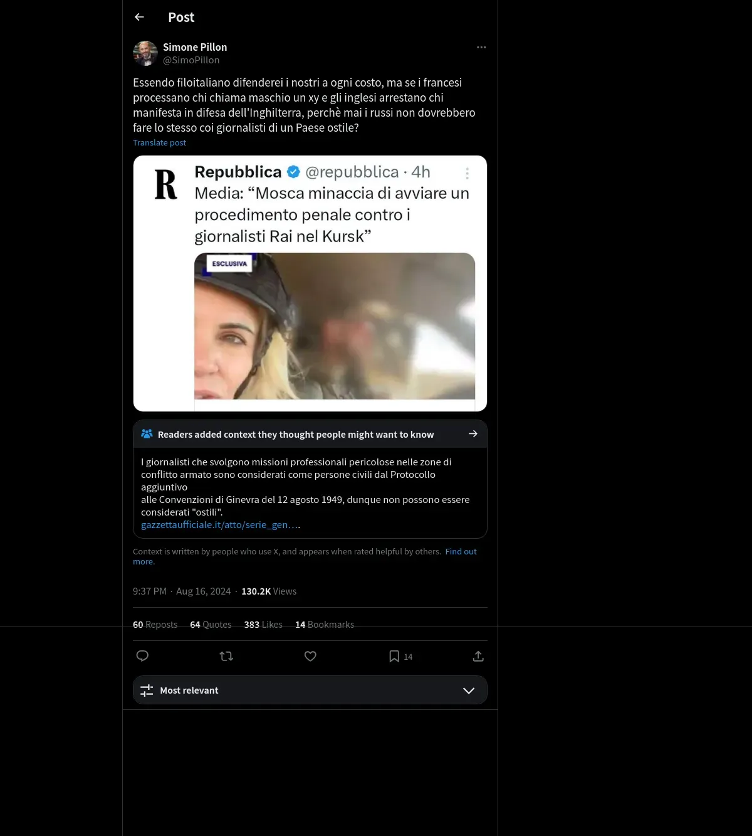This screenshot has height=836, width=752.
Task: Go back using the arrow icon
Action: point(140,17)
